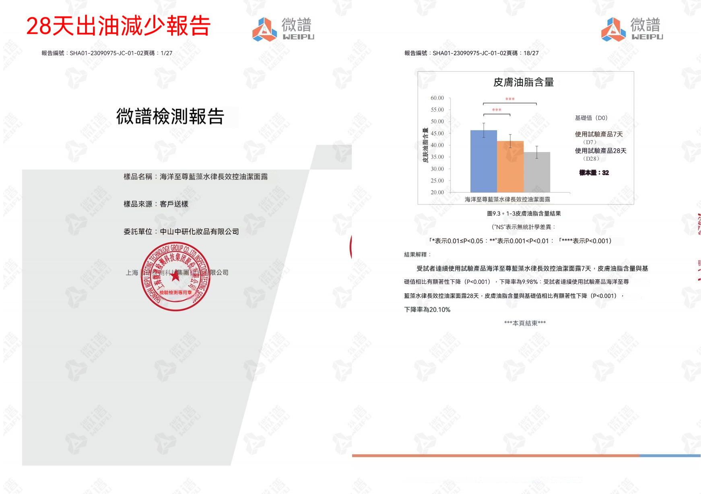Image resolution: width=701 pixels, height=494 pixels.
Task: Click the 樣品來源 line
Action: [x=156, y=204]
